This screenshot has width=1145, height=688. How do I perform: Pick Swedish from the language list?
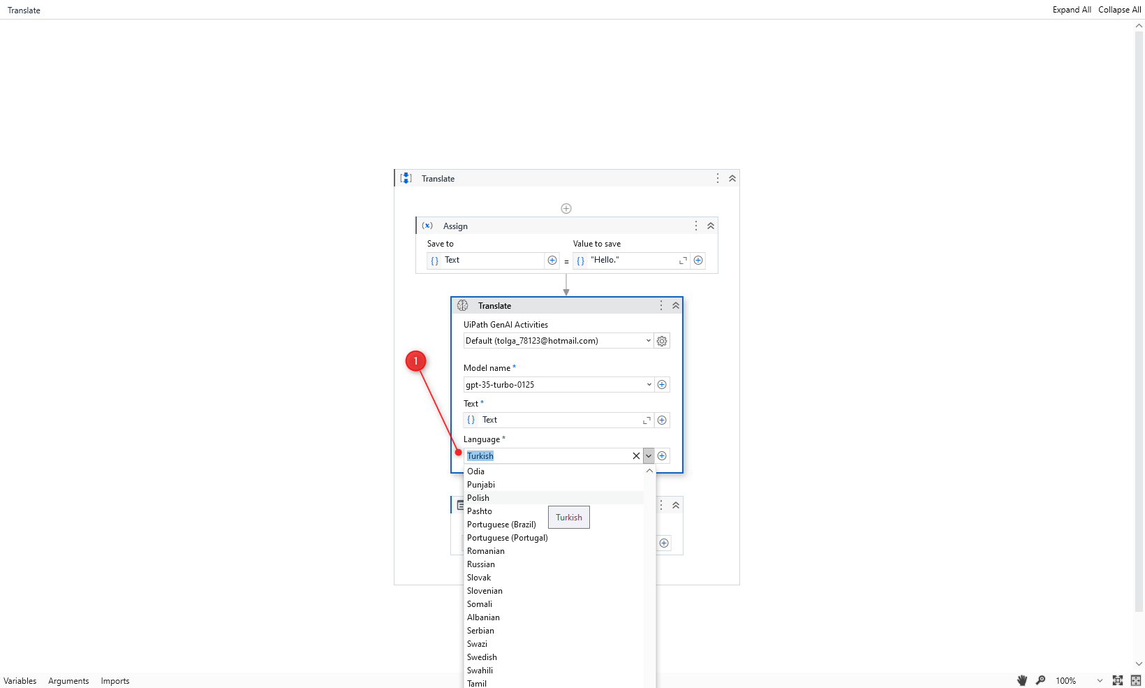pos(554,657)
